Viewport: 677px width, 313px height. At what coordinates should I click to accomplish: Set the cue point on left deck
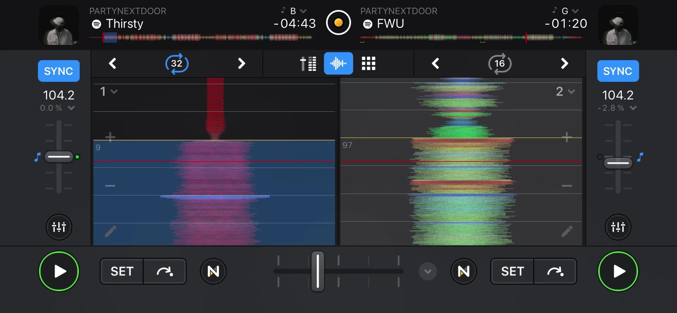122,271
